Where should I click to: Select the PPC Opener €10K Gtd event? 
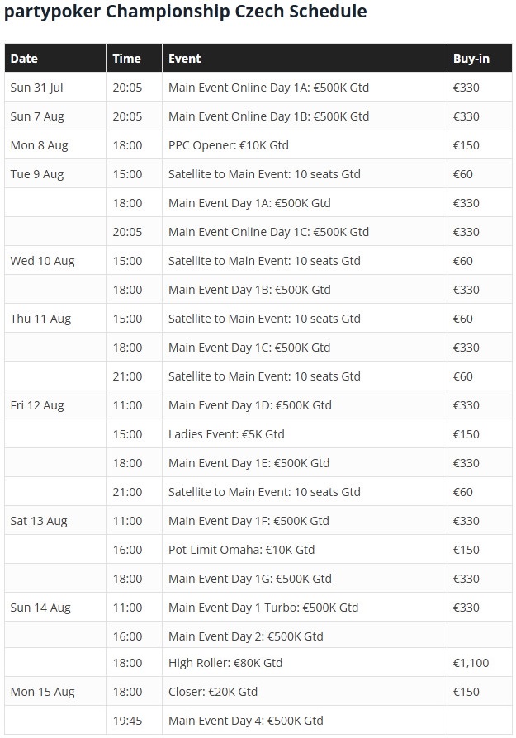(229, 145)
